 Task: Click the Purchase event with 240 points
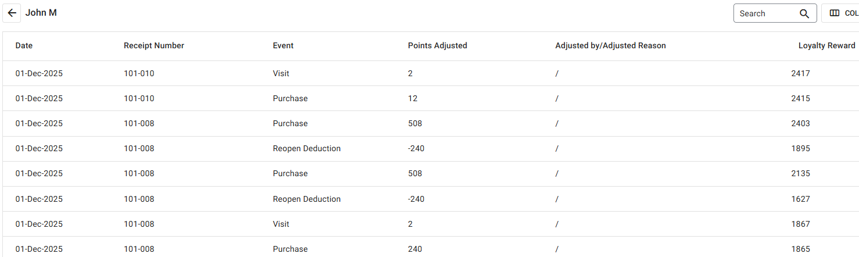click(x=290, y=249)
